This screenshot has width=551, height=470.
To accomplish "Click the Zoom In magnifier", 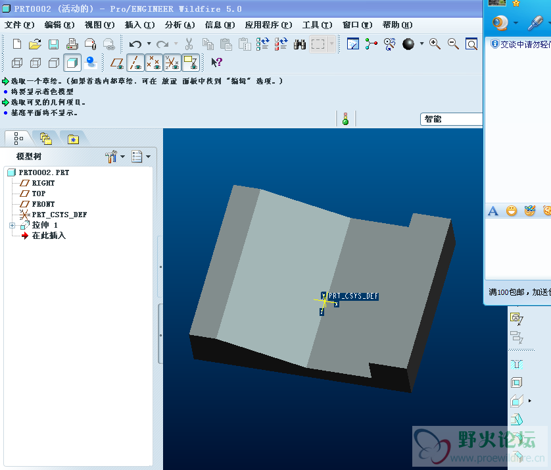I will coord(435,44).
